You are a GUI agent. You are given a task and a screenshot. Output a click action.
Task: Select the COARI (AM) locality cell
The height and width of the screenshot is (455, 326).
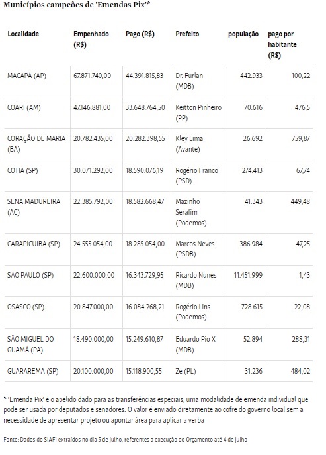click(24, 108)
